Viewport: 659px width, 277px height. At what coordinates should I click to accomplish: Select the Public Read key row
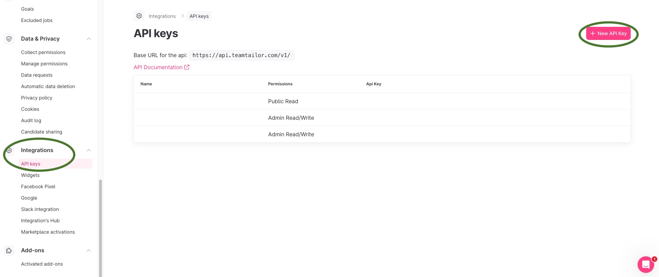382,101
